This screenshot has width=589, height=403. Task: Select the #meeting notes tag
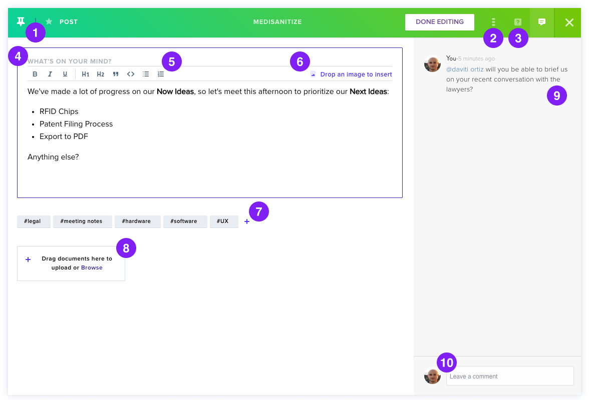[81, 221]
